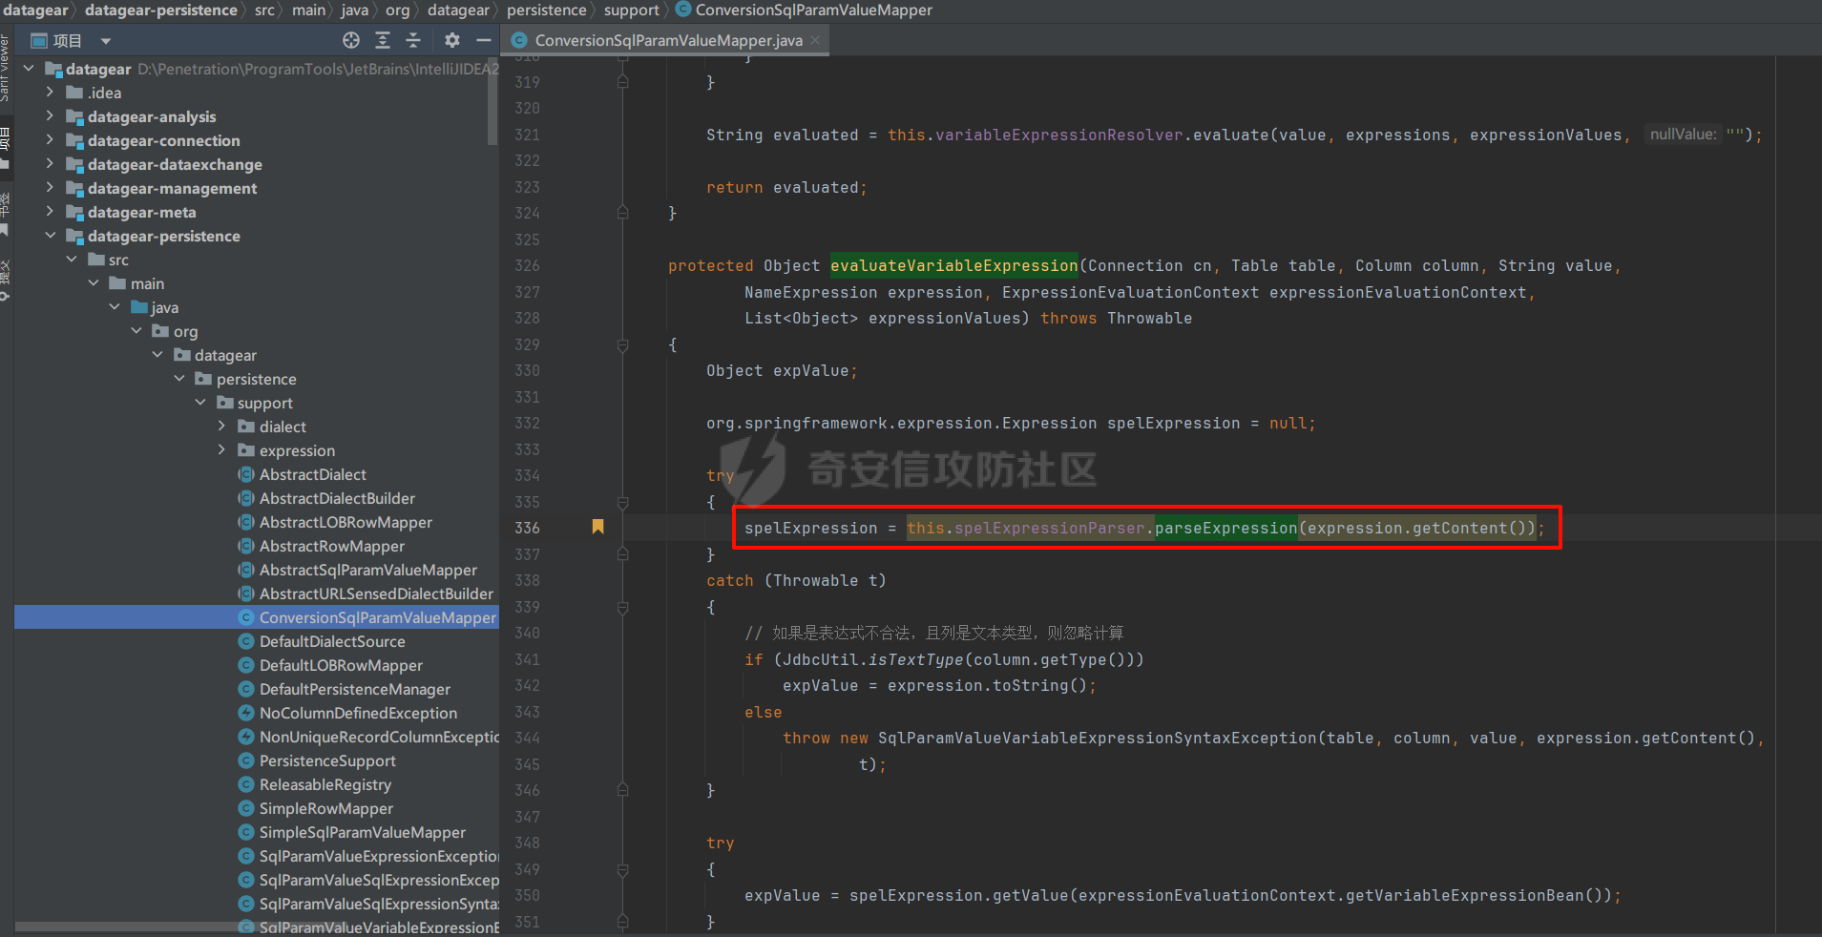
Task: Select DefaultDialectSource class file
Action: (x=332, y=641)
